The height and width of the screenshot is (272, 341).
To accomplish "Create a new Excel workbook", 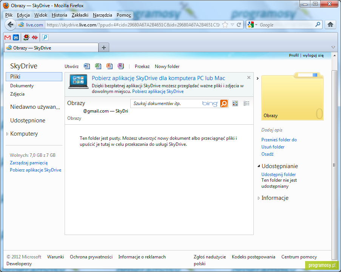I will [x=98, y=66].
